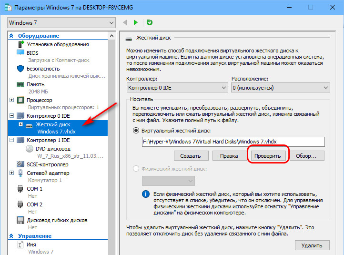Click the Security shield icon (Безопасность)
Screen dimensions: 344x255
click(x=20, y=69)
